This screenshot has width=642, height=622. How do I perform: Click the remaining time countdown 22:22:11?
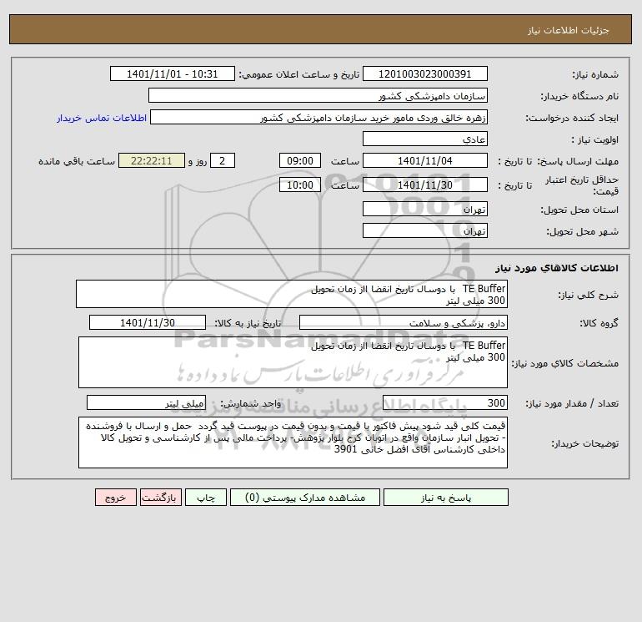[x=152, y=161]
